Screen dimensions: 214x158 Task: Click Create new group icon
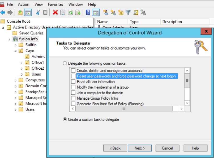click(x=113, y=13)
